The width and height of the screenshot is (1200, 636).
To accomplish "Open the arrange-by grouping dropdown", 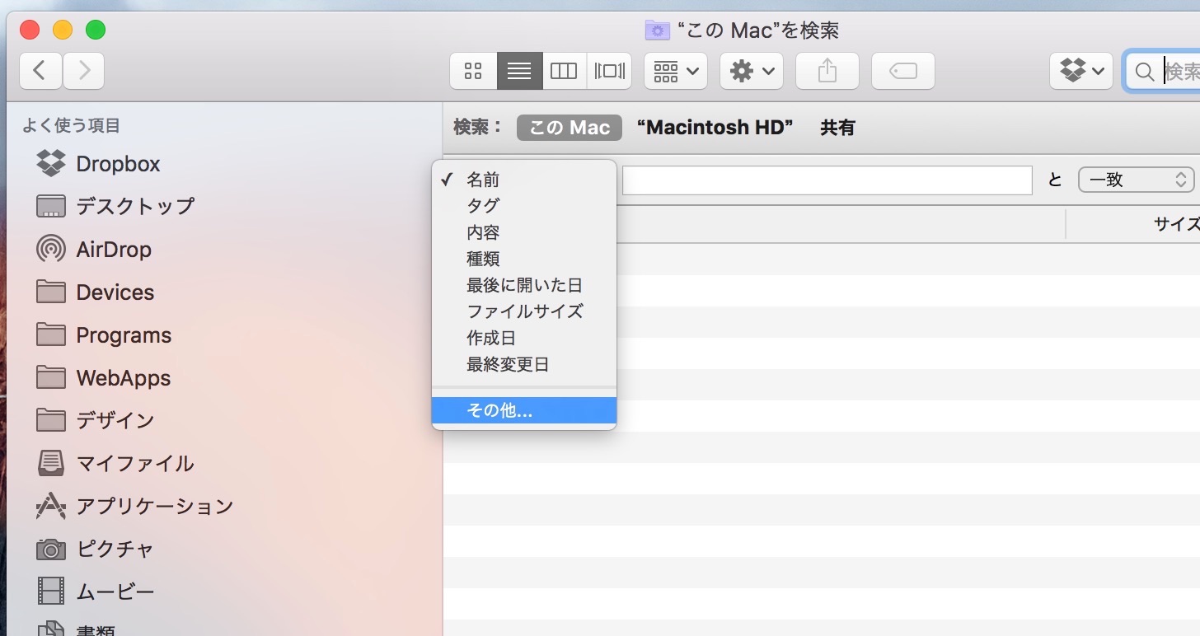I will pyautogui.click(x=675, y=72).
